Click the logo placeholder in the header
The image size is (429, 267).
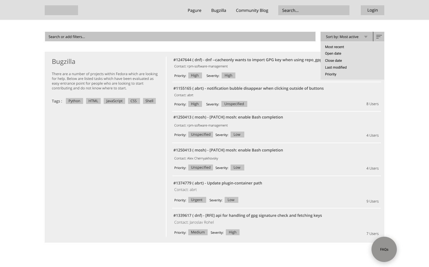pyautogui.click(x=61, y=10)
